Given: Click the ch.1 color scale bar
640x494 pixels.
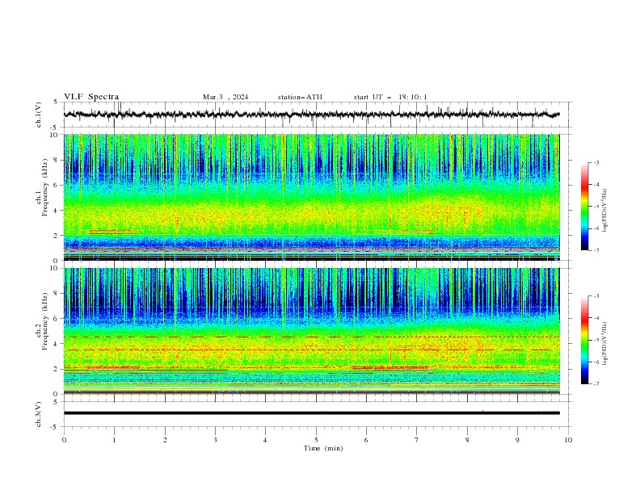Looking at the screenshot, I should point(584,207).
